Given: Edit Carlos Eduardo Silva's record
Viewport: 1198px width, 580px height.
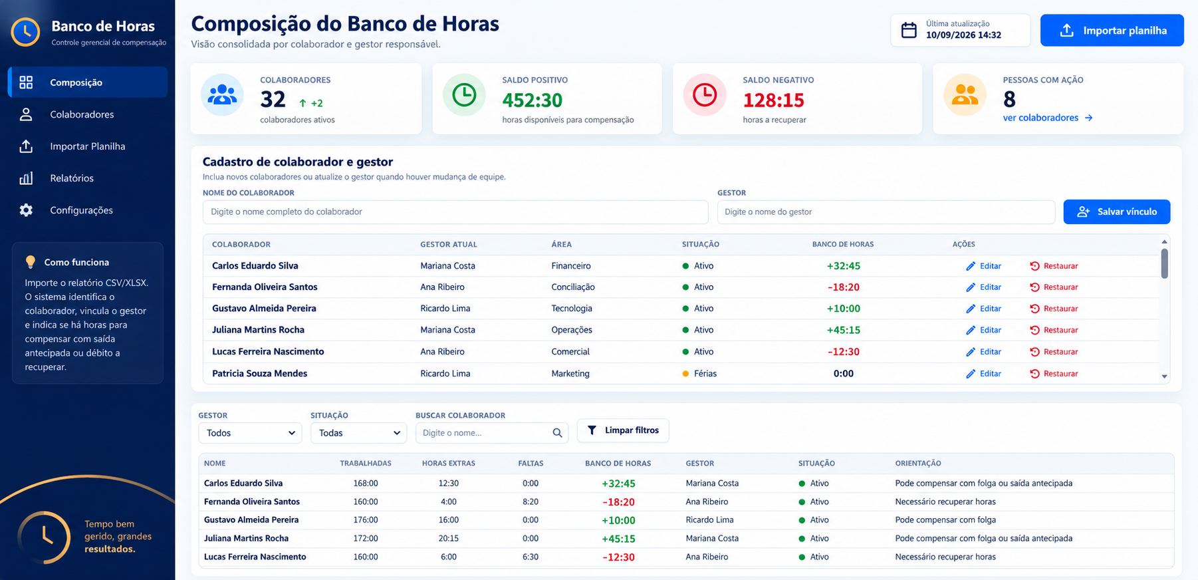Looking at the screenshot, I should 984,266.
